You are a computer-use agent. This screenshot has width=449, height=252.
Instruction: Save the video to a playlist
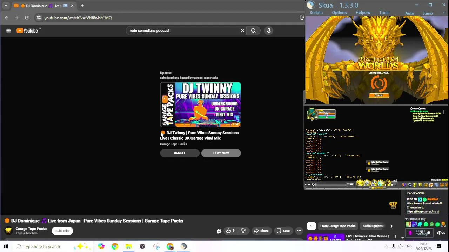pos(283,231)
